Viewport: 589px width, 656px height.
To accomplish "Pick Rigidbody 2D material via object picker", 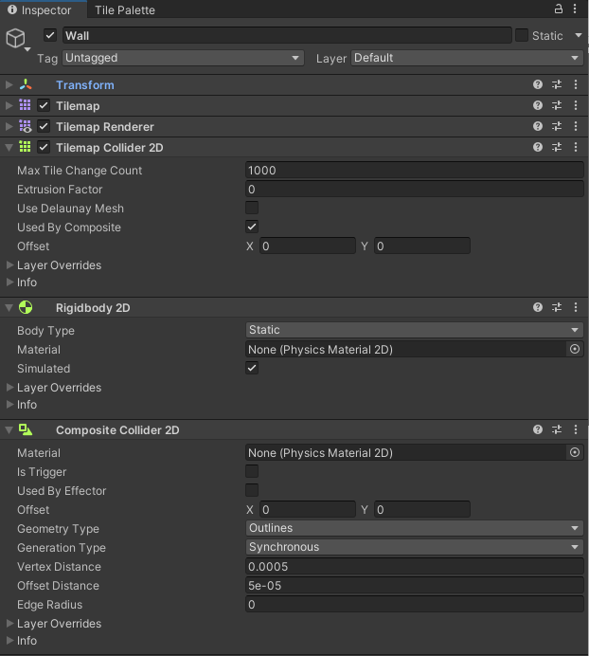I will pyautogui.click(x=575, y=350).
